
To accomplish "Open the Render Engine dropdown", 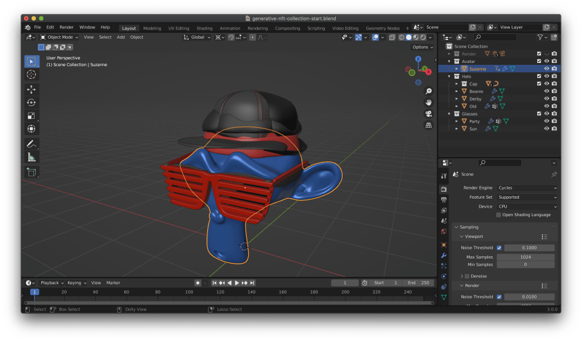I will (x=526, y=188).
